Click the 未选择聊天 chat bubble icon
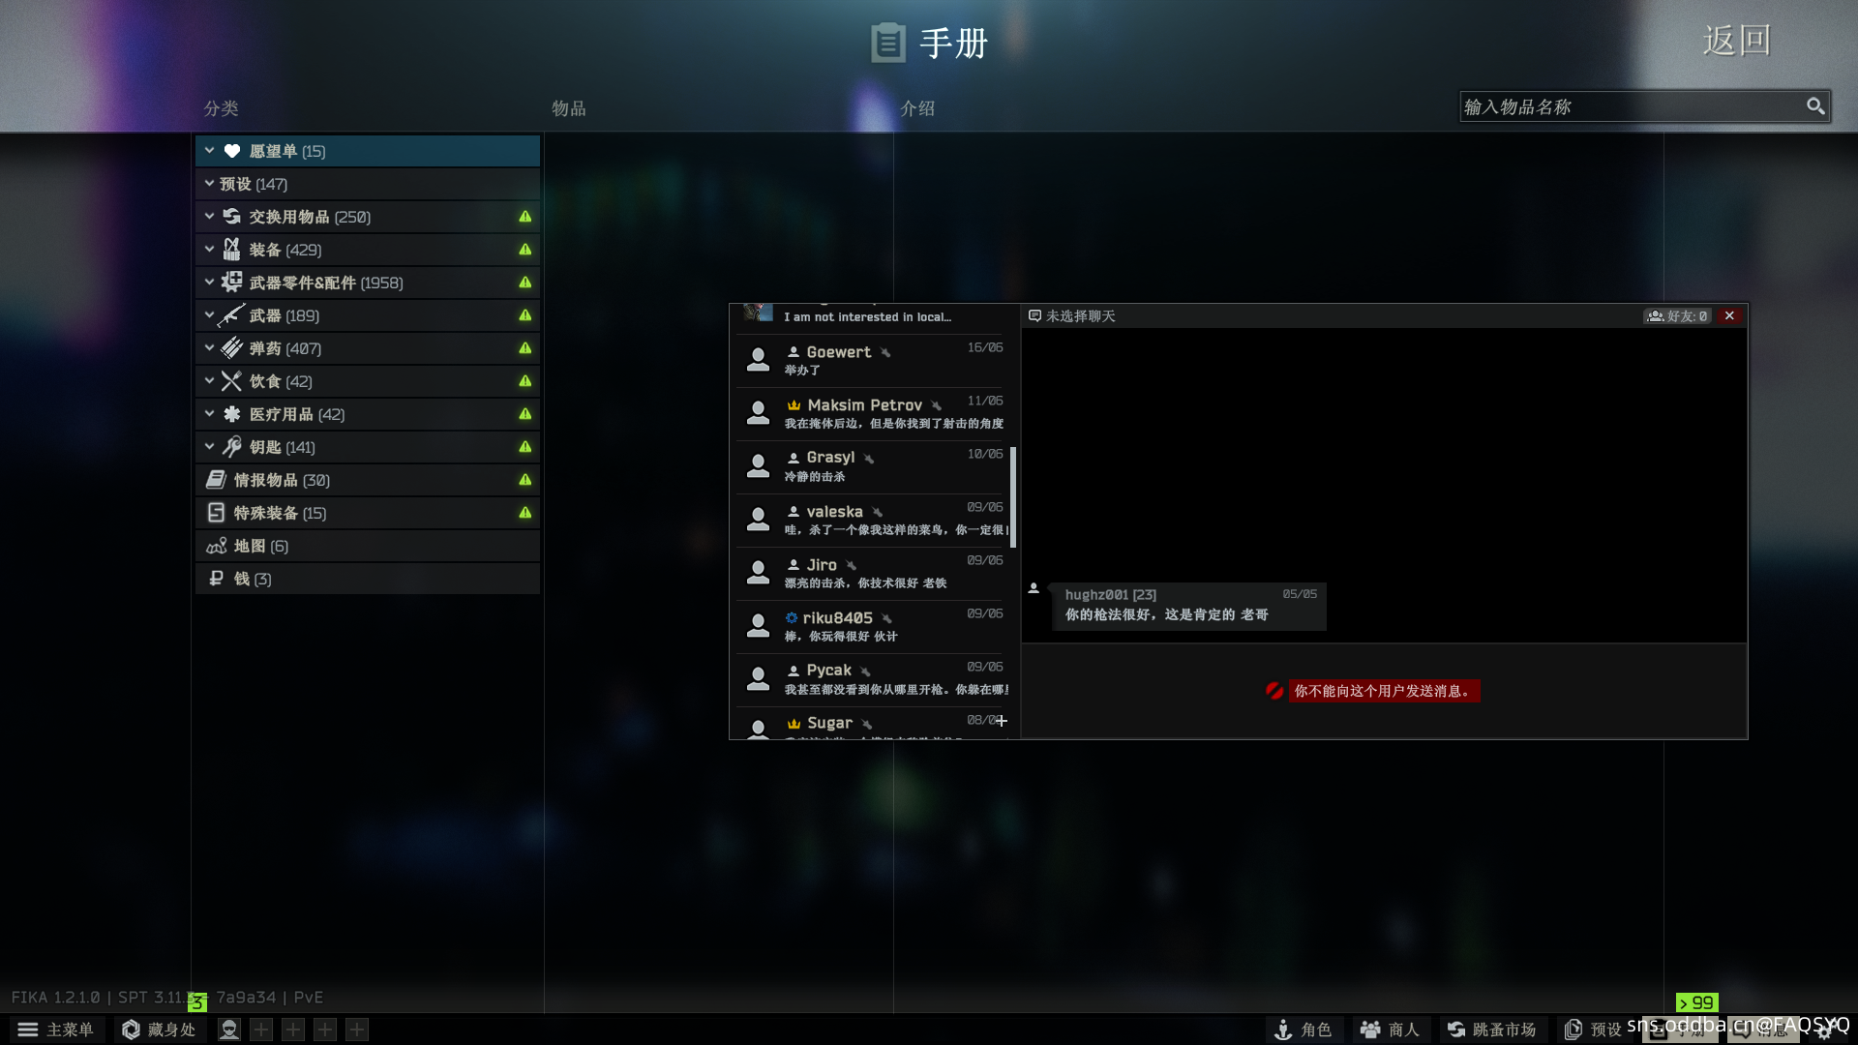The height and width of the screenshot is (1045, 1858). (1034, 316)
